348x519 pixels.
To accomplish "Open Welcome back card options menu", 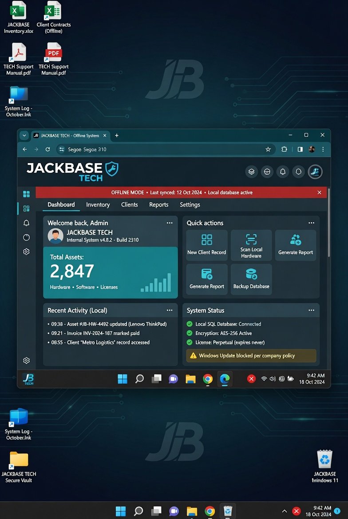I will pos(170,223).
